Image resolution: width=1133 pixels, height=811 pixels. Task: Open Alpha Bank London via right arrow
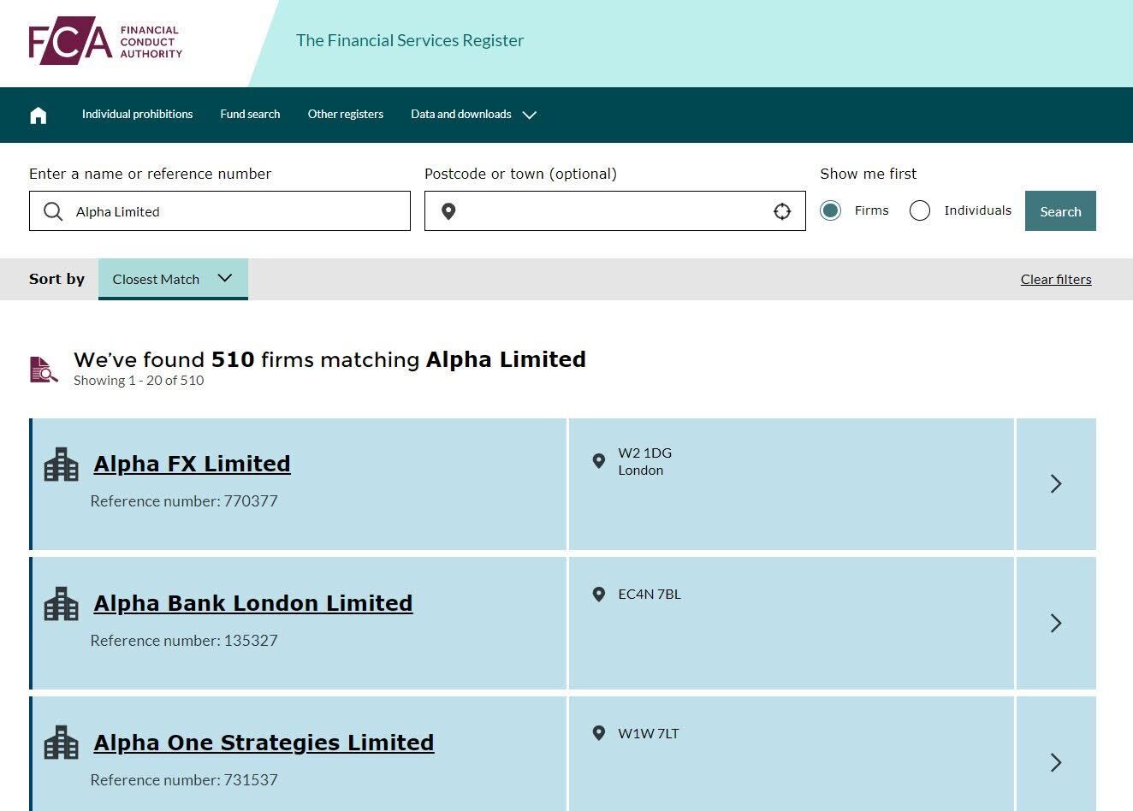[1056, 623]
